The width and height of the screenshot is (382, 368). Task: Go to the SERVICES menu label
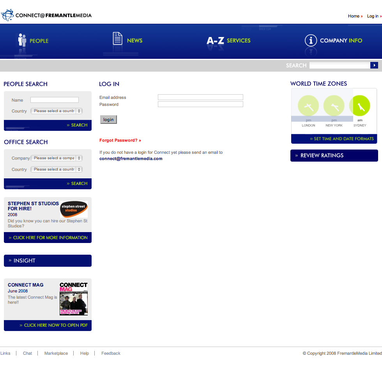(x=239, y=40)
